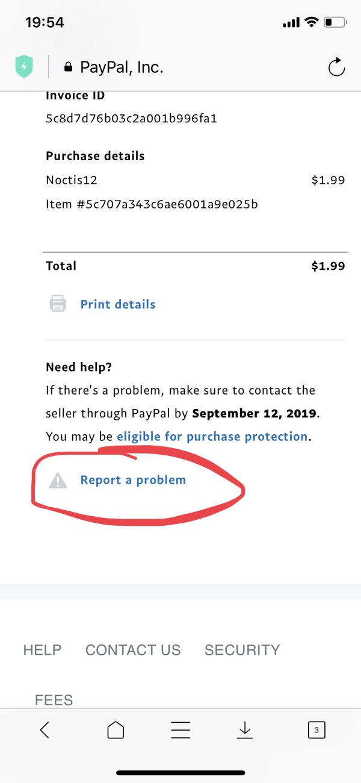Screen dimensions: 361x783
Task: Click the Print details link
Action: pyautogui.click(x=118, y=304)
